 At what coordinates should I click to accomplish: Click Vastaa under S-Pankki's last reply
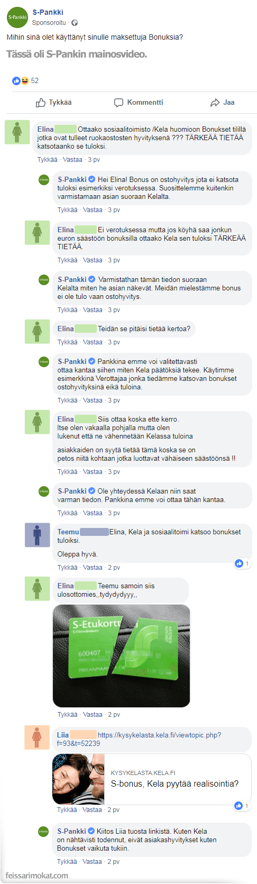click(92, 861)
